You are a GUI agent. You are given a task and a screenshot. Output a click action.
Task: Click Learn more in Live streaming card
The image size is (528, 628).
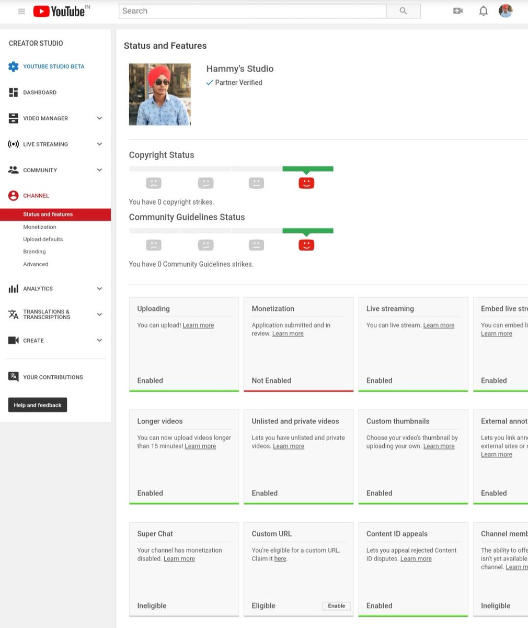coord(439,326)
